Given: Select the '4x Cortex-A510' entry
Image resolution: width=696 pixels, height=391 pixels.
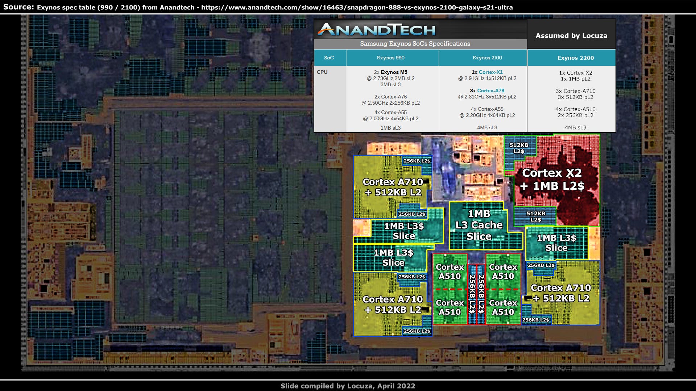Looking at the screenshot, I should [x=575, y=109].
